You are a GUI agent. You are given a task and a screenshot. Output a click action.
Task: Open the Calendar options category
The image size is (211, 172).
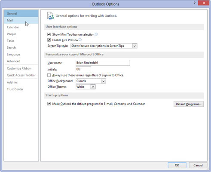pyautogui.click(x=21, y=27)
